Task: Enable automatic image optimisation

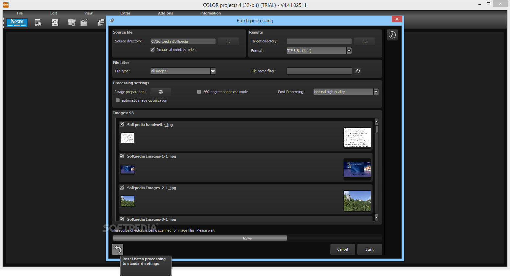Action: (118, 100)
